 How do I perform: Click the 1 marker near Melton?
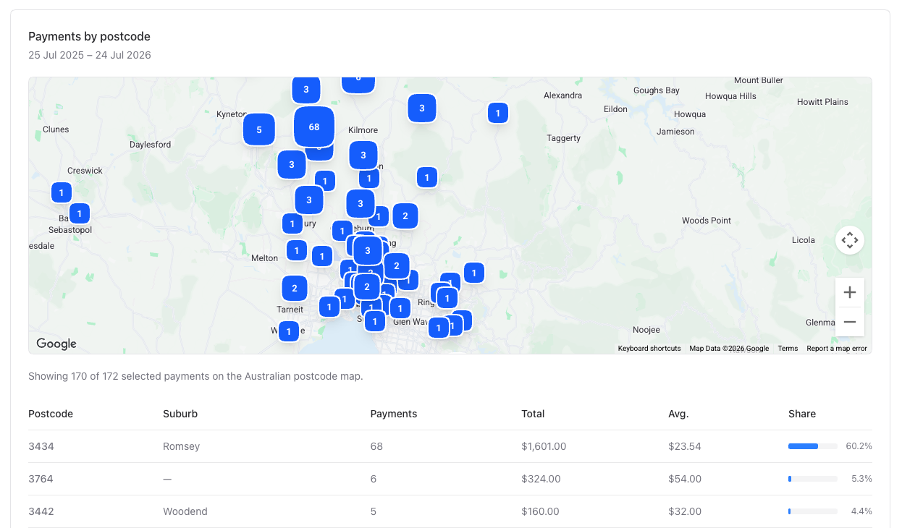(x=296, y=251)
